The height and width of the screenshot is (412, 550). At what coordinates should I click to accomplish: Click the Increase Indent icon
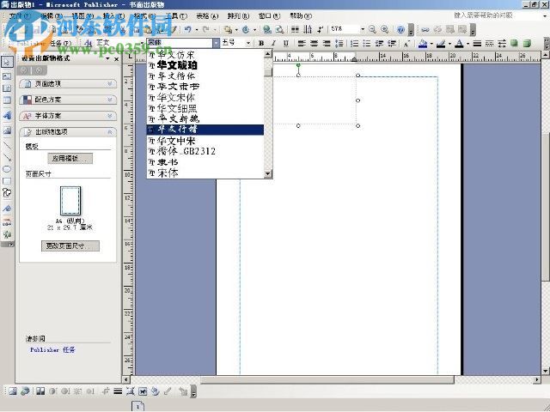point(392,44)
